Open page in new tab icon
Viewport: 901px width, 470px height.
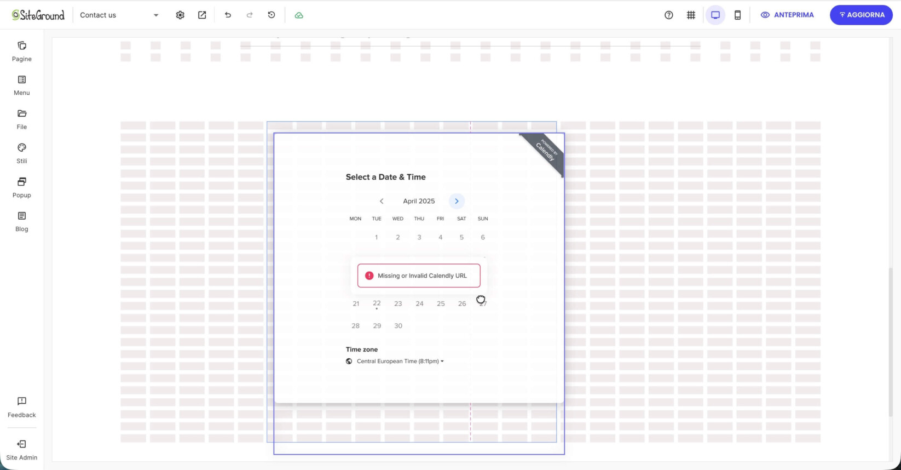(202, 15)
